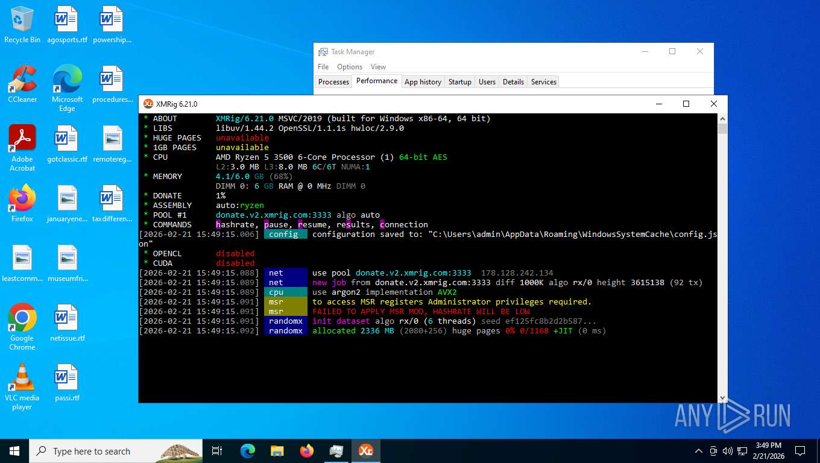The height and width of the screenshot is (463, 820).
Task: Open gotclassic.rtf desktop file
Action: pyautogui.click(x=67, y=144)
